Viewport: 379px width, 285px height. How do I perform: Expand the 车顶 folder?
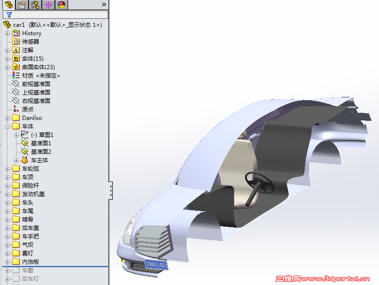[x=7, y=177]
